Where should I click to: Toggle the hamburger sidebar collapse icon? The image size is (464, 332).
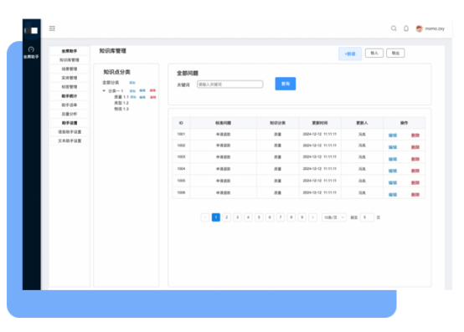[52, 28]
